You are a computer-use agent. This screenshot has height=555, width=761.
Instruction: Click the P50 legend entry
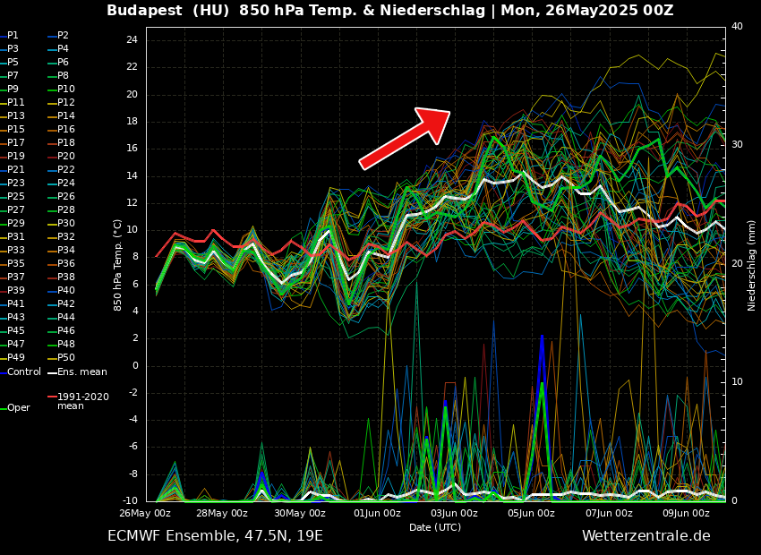click(x=66, y=358)
